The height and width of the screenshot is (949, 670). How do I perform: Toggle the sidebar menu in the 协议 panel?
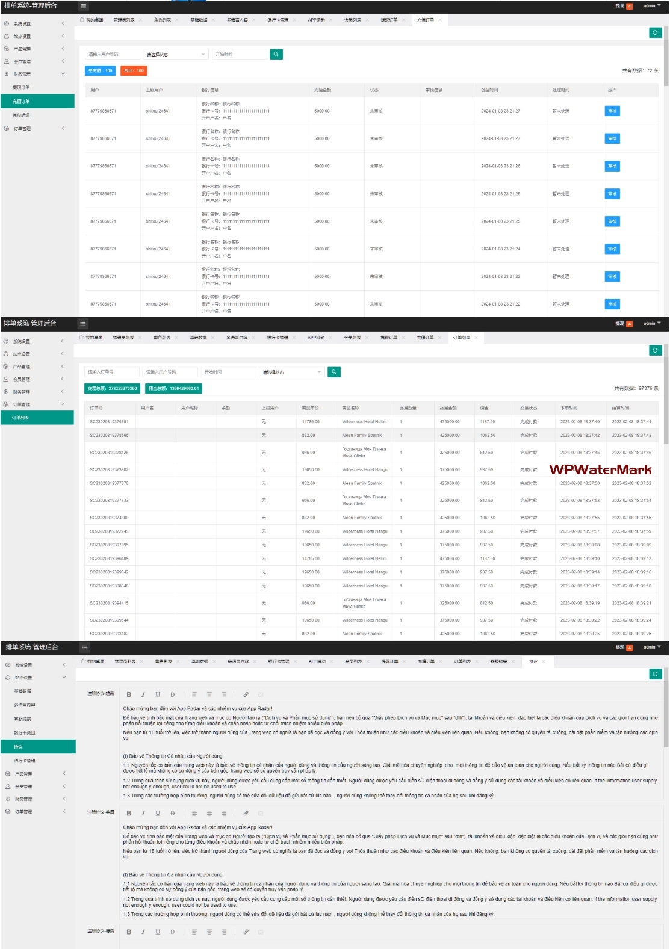click(85, 648)
